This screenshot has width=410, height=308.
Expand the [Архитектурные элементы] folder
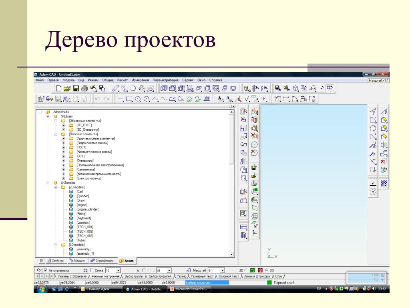pos(64,138)
